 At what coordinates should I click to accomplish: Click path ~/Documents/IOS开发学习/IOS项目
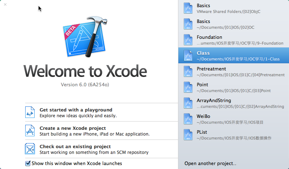[x=230, y=122]
